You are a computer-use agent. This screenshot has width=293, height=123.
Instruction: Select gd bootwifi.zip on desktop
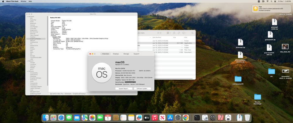click(x=270, y=35)
